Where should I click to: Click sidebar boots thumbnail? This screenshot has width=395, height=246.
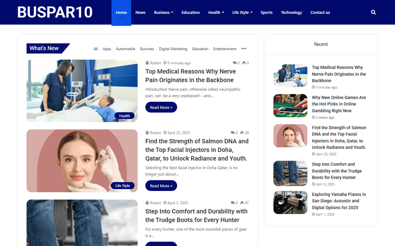click(290, 173)
